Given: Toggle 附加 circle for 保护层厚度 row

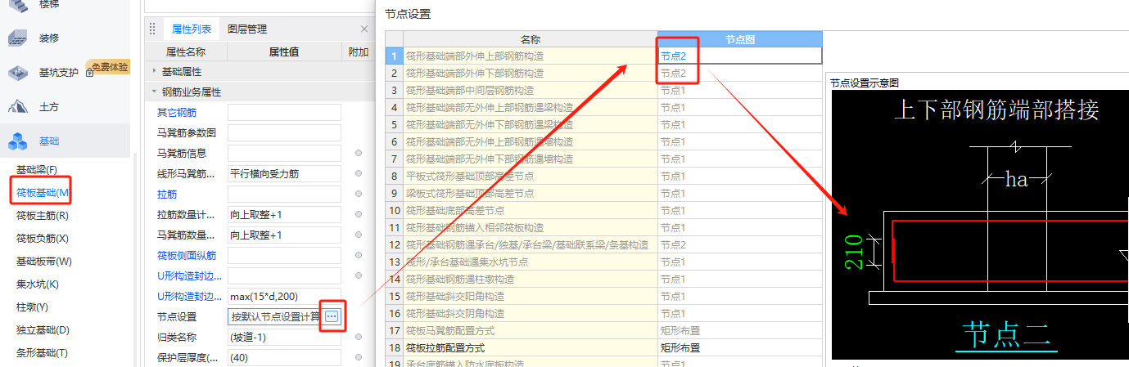Looking at the screenshot, I should (358, 357).
